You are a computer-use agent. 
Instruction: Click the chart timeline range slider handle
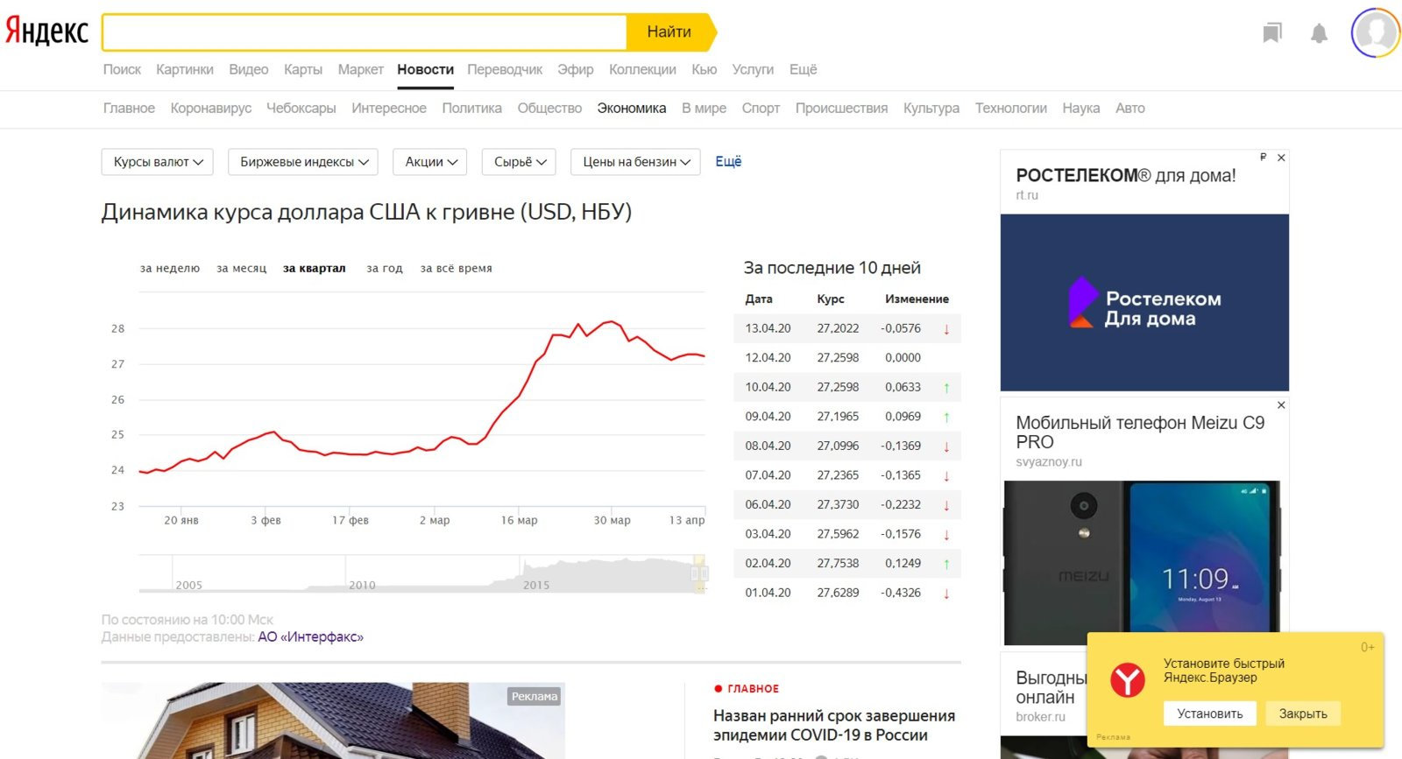click(x=699, y=573)
